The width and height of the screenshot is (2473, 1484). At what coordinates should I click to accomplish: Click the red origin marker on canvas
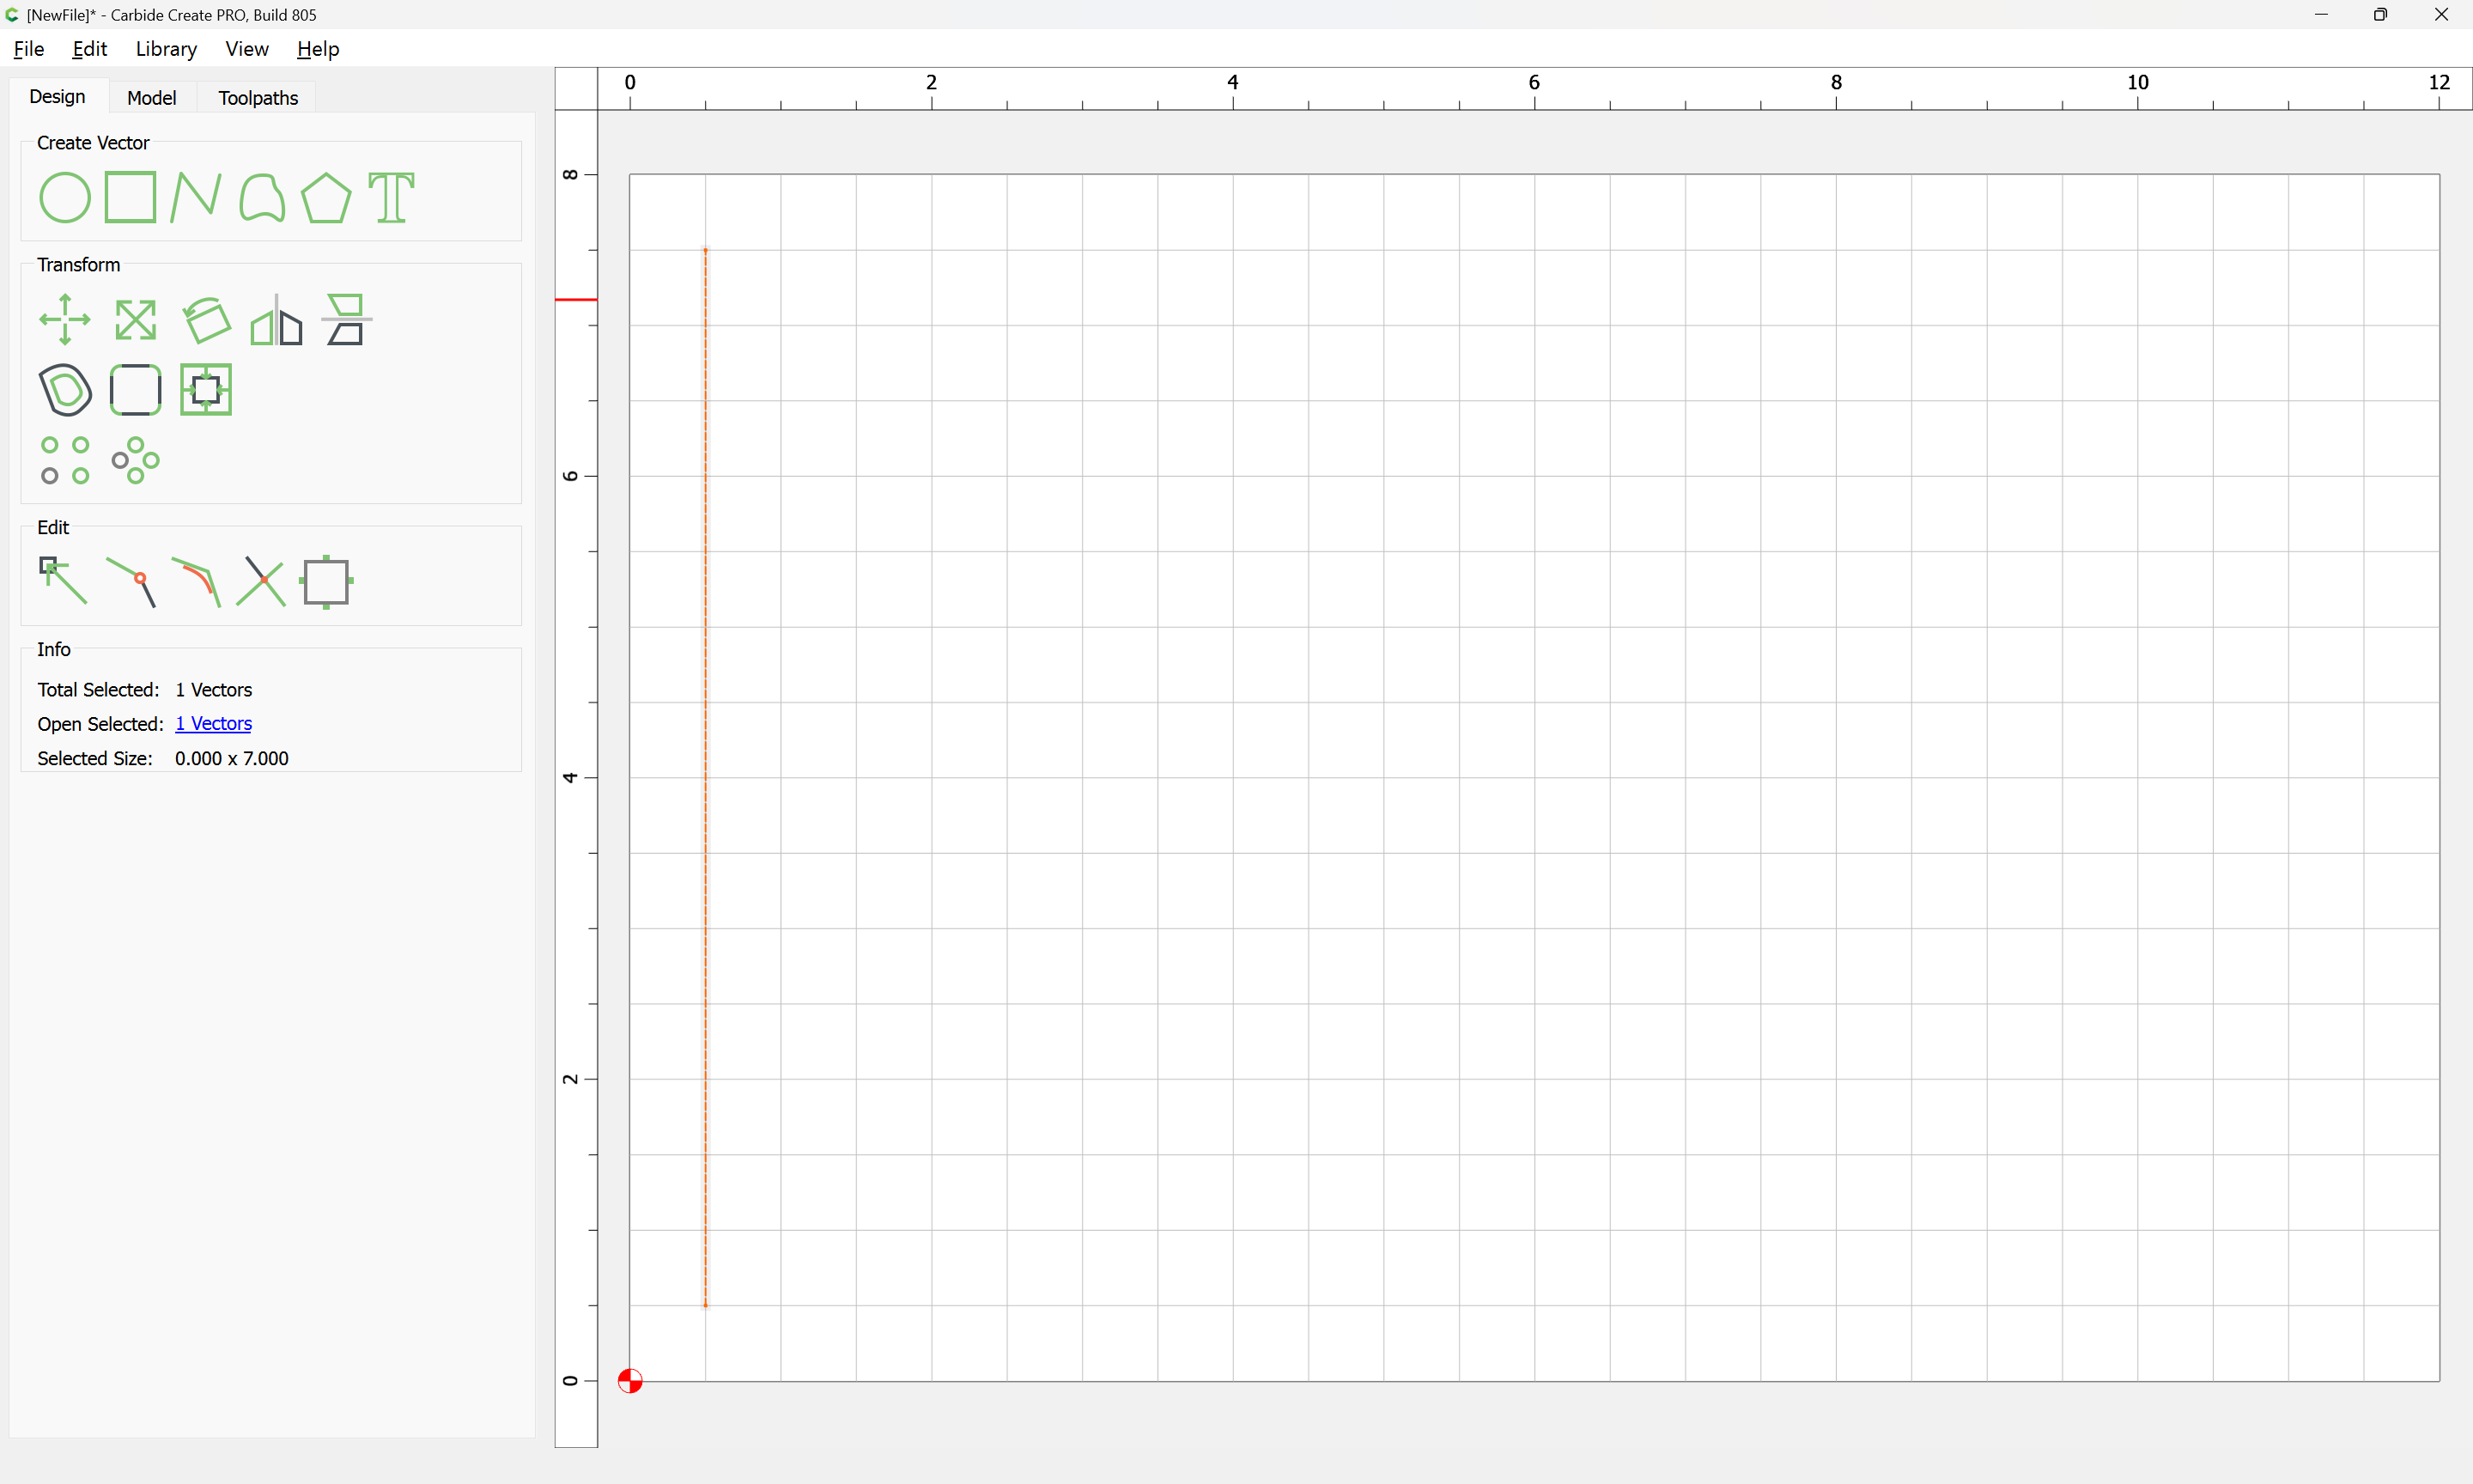pyautogui.click(x=629, y=1381)
